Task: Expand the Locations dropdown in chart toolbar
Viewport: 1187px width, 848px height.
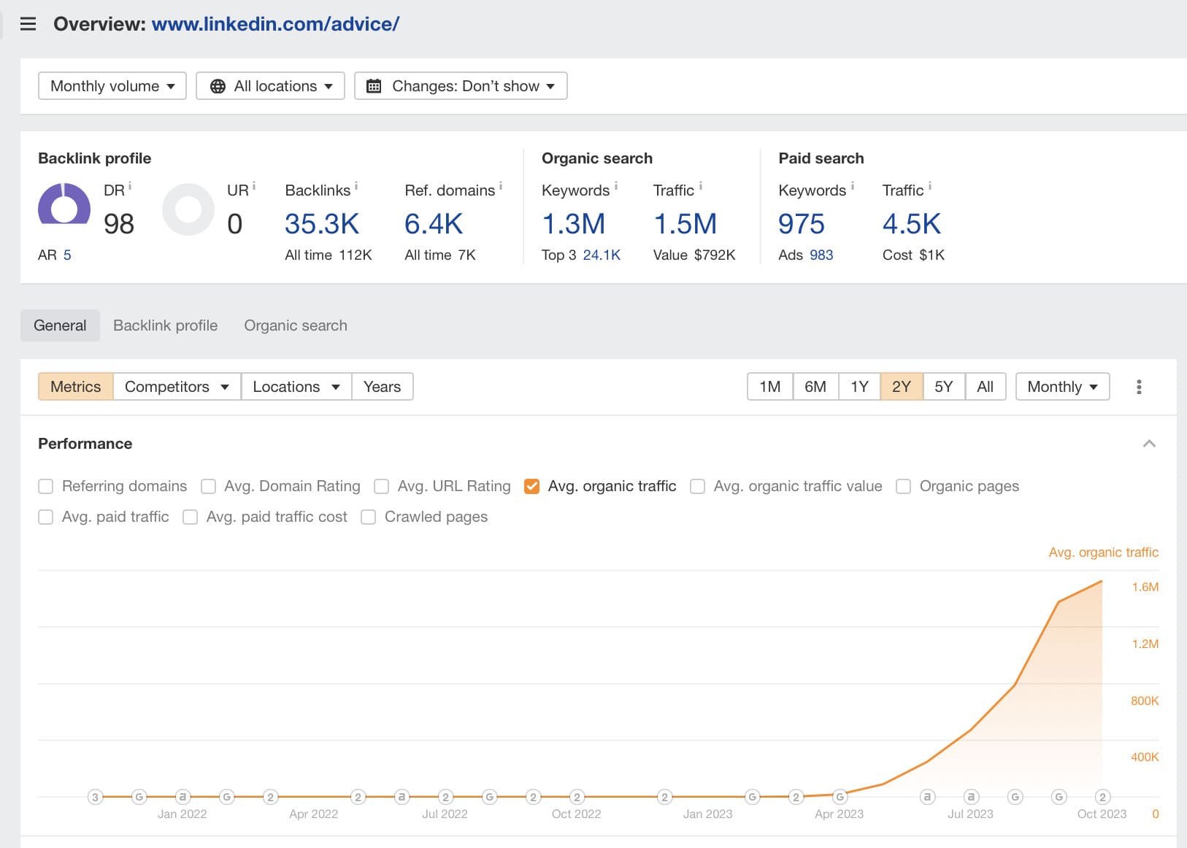Action: (x=296, y=387)
